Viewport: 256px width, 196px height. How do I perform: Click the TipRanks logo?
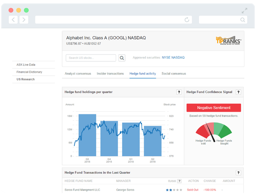pyautogui.click(x=229, y=40)
